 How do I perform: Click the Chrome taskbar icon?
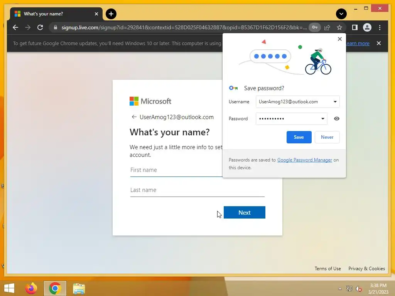[55, 288]
